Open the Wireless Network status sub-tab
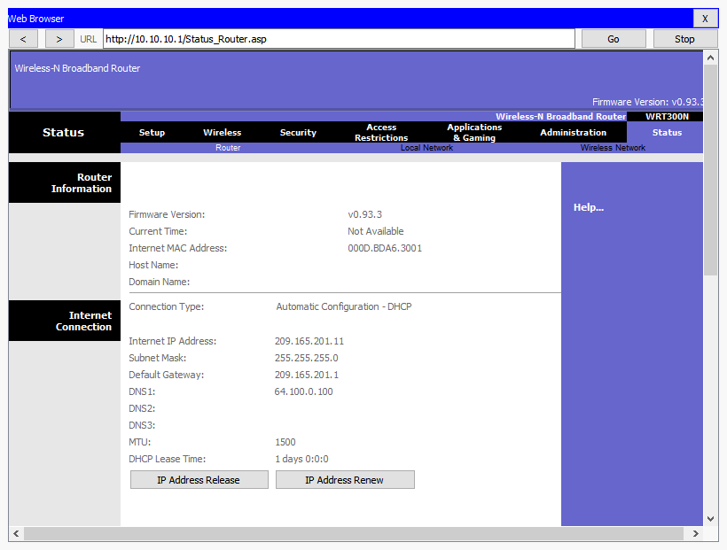727x550 pixels. click(613, 148)
